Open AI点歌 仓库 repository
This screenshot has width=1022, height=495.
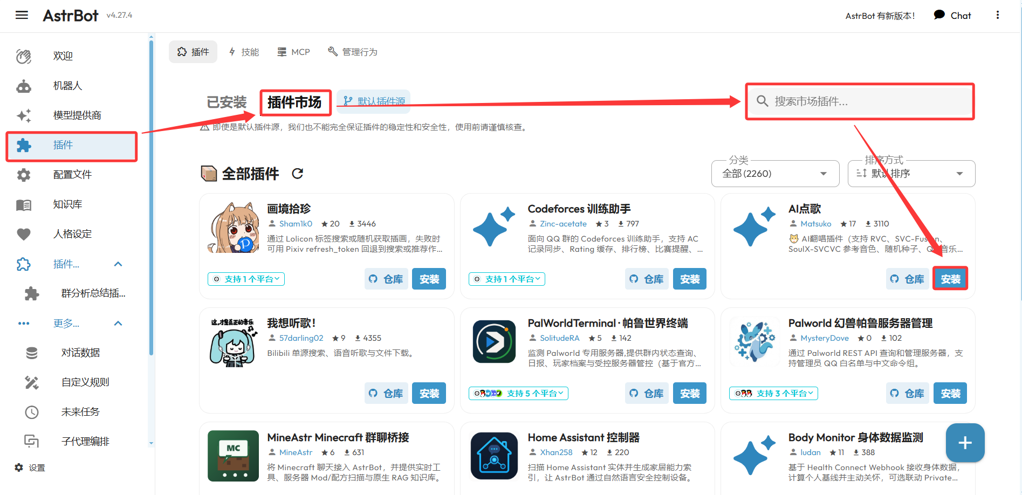[907, 279]
